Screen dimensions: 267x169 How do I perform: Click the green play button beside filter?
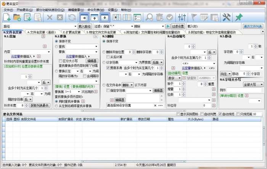click(168, 26)
